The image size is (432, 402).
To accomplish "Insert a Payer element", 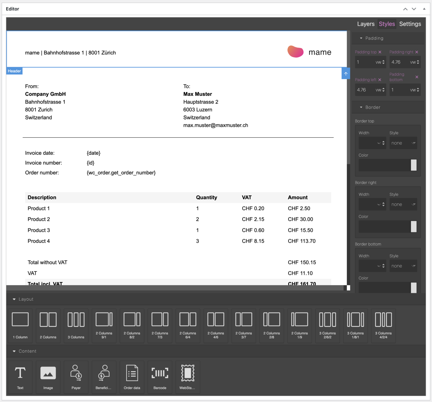I will tap(76, 377).
